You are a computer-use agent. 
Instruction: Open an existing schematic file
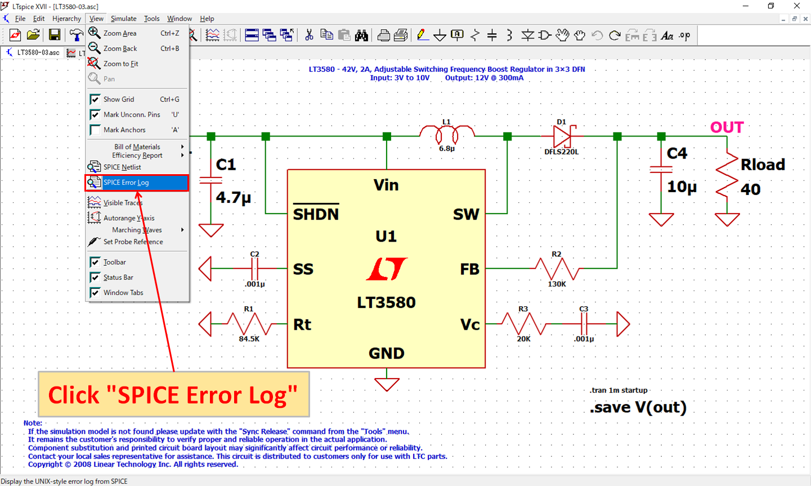pyautogui.click(x=33, y=34)
